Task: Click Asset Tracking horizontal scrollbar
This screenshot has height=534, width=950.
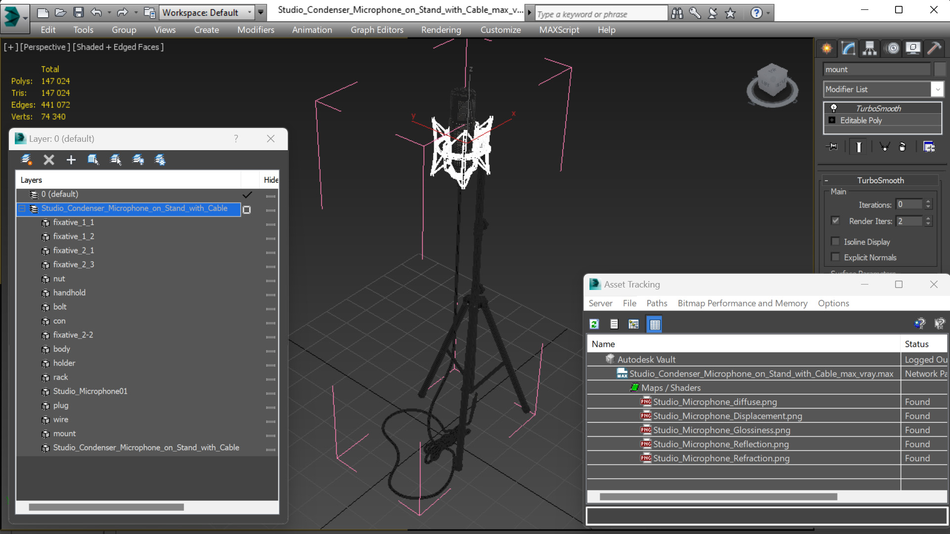Action: (718, 496)
